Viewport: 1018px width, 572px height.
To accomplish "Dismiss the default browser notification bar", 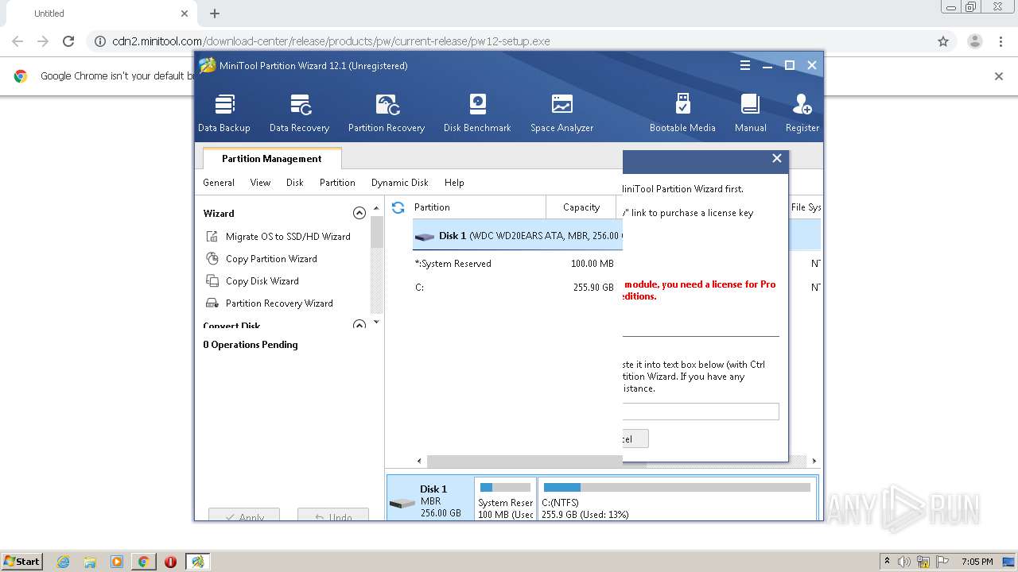I will (999, 76).
